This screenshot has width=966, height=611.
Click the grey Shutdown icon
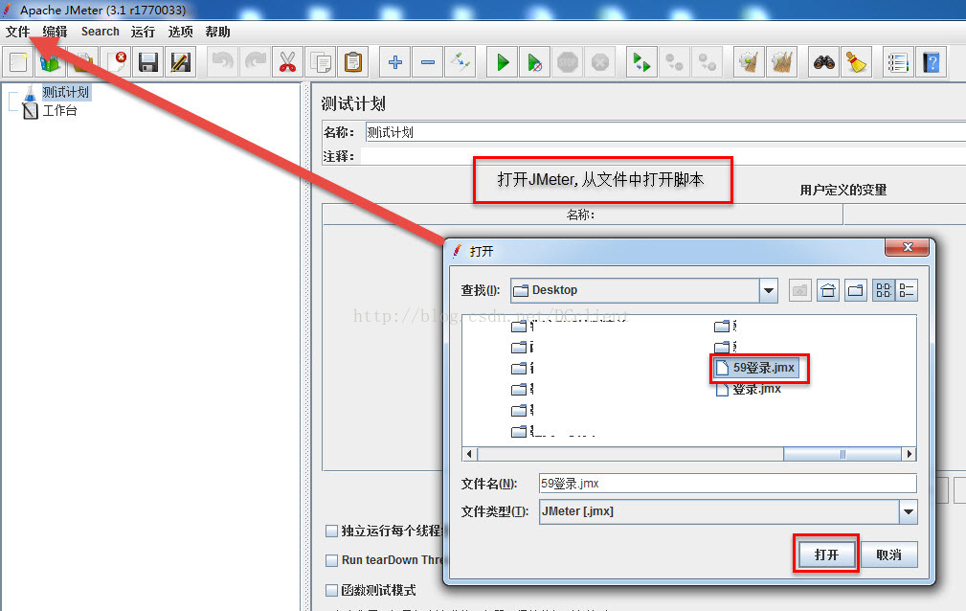click(600, 62)
